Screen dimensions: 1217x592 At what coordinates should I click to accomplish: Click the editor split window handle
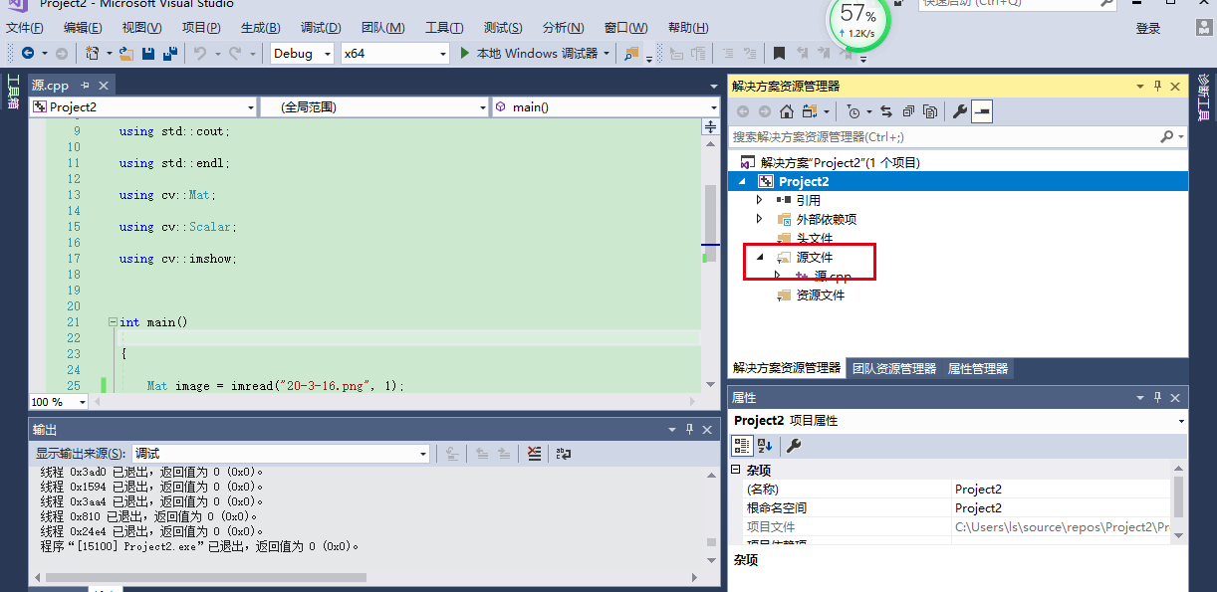pyautogui.click(x=710, y=126)
